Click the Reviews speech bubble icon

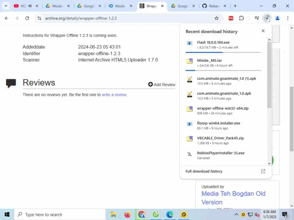click(11, 83)
